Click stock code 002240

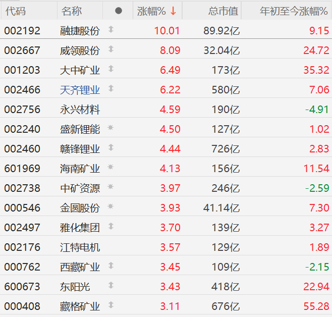click(22, 129)
